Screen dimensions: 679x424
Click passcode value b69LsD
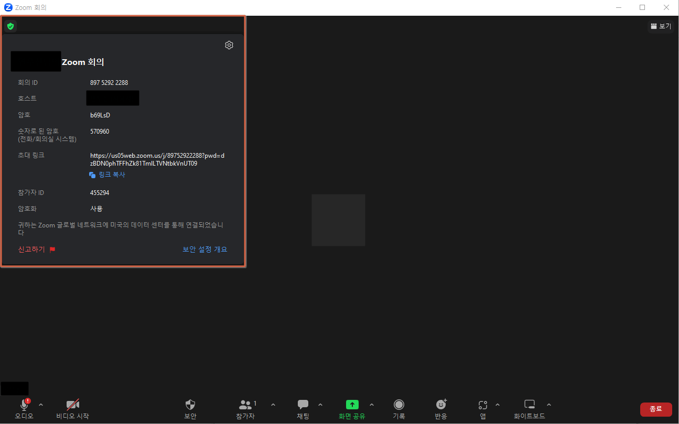(100, 115)
